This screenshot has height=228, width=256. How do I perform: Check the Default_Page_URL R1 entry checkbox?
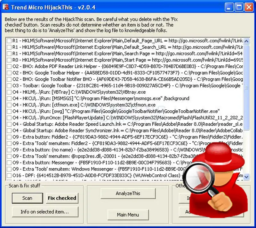9,41
